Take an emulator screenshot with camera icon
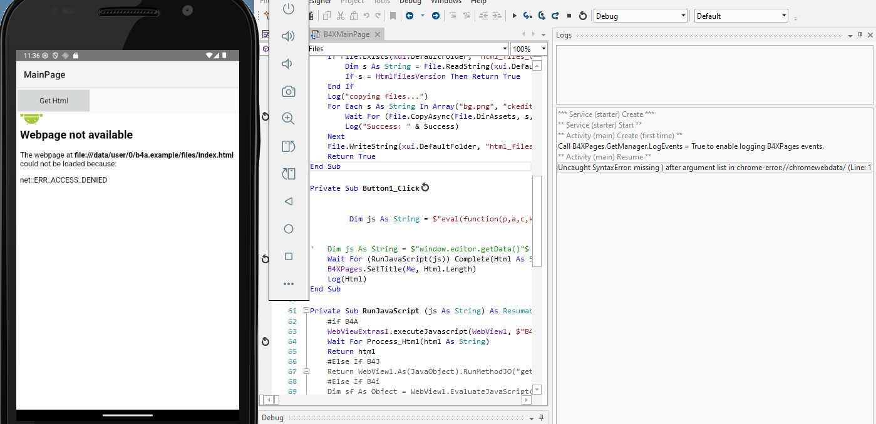The height and width of the screenshot is (424, 876). [x=289, y=91]
